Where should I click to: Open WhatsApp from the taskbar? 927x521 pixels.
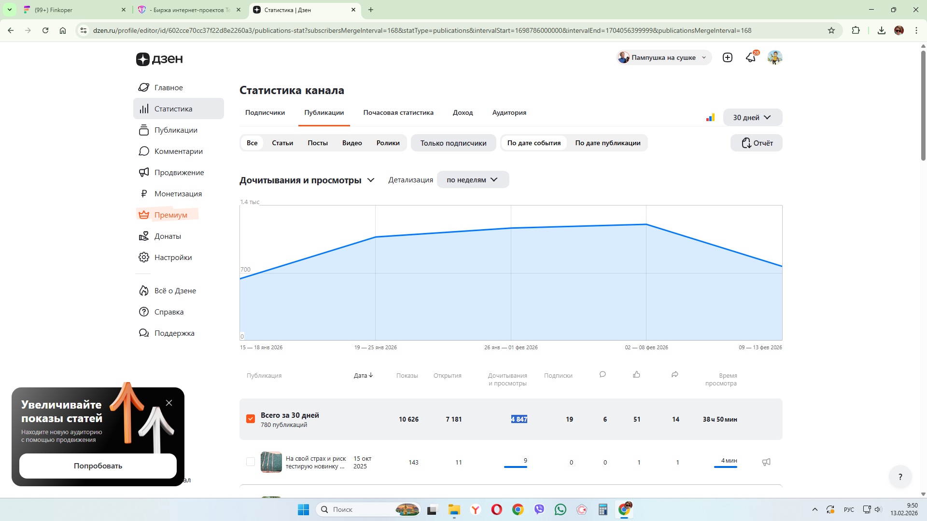560,509
